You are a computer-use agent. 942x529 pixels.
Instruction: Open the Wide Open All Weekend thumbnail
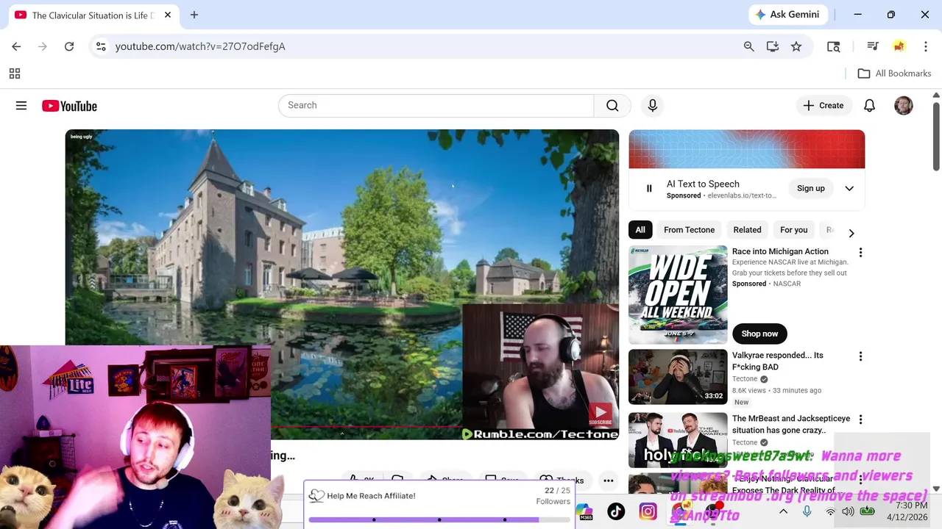678,295
